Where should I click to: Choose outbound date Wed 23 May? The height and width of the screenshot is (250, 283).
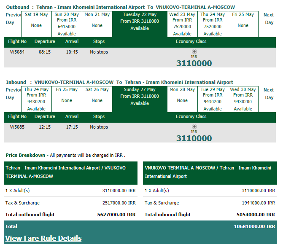[182, 24]
